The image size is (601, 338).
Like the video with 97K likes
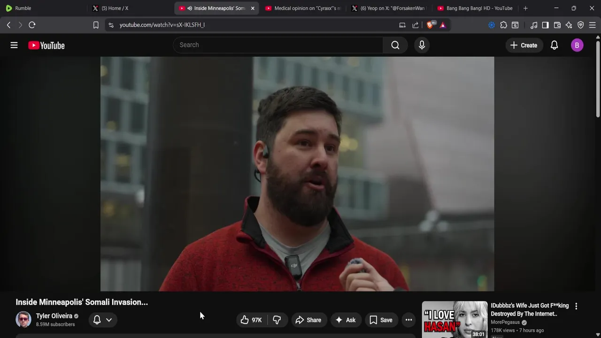(251, 320)
